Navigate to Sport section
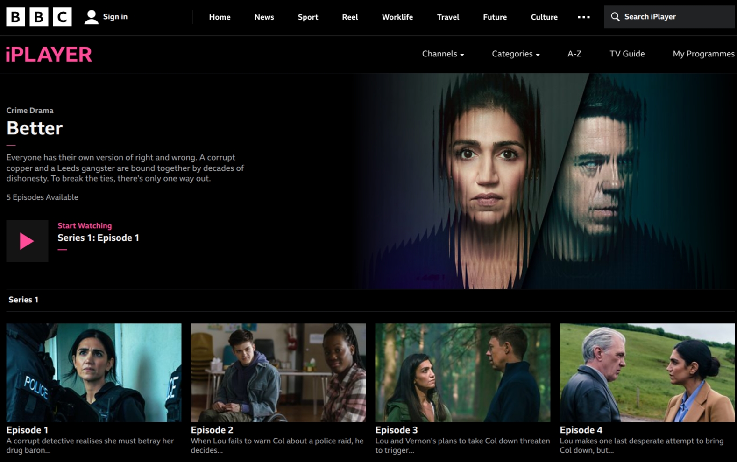 pos(308,17)
